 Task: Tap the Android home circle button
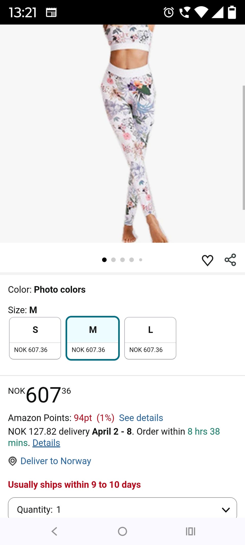tap(122, 531)
